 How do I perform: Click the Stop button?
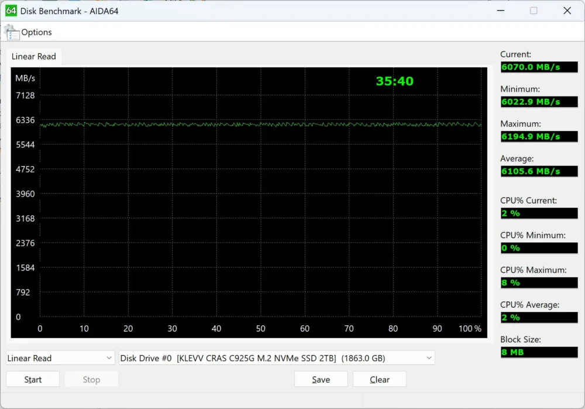pos(91,379)
